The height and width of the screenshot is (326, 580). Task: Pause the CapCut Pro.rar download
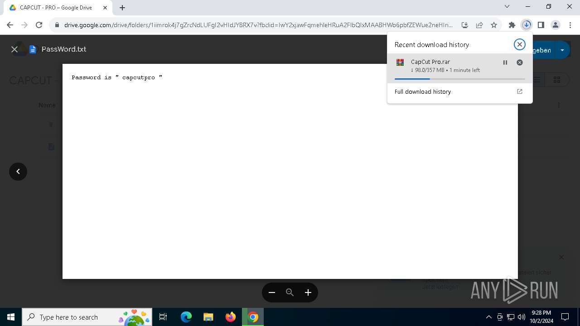[x=505, y=62]
